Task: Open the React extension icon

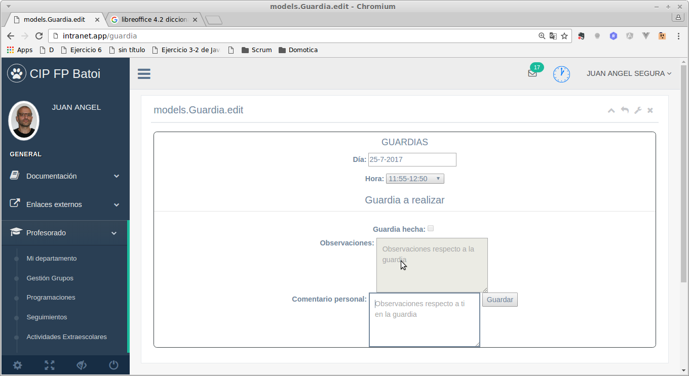Action: click(x=614, y=36)
